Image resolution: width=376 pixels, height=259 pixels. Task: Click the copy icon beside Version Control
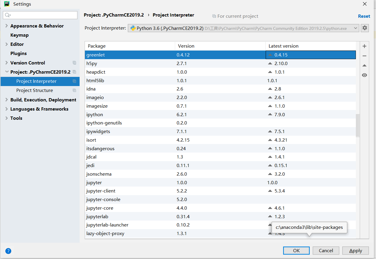[74, 63]
